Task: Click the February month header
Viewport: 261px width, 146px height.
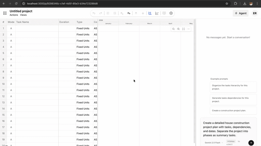Action: [x=129, y=23]
